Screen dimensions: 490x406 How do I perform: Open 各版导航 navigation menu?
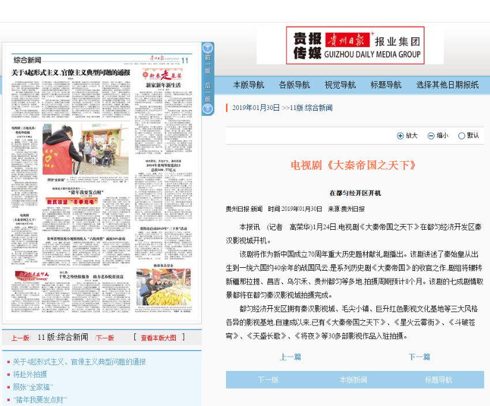295,85
